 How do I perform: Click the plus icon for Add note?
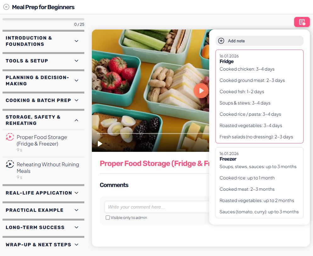[221, 41]
